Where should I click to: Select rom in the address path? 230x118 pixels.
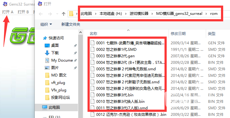tap(214, 14)
